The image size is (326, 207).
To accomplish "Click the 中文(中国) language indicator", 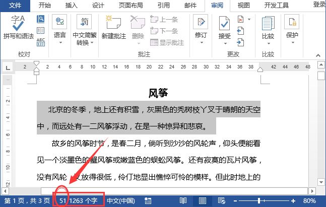I will point(121,201).
